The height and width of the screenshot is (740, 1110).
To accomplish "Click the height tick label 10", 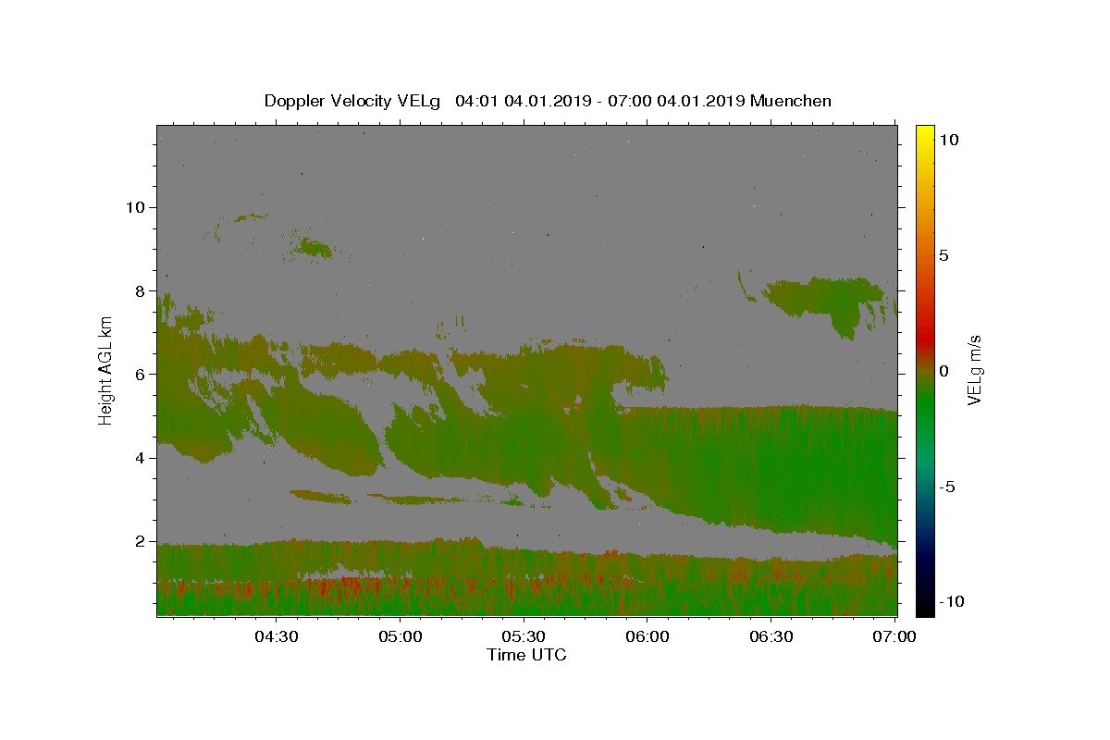I will click(136, 207).
